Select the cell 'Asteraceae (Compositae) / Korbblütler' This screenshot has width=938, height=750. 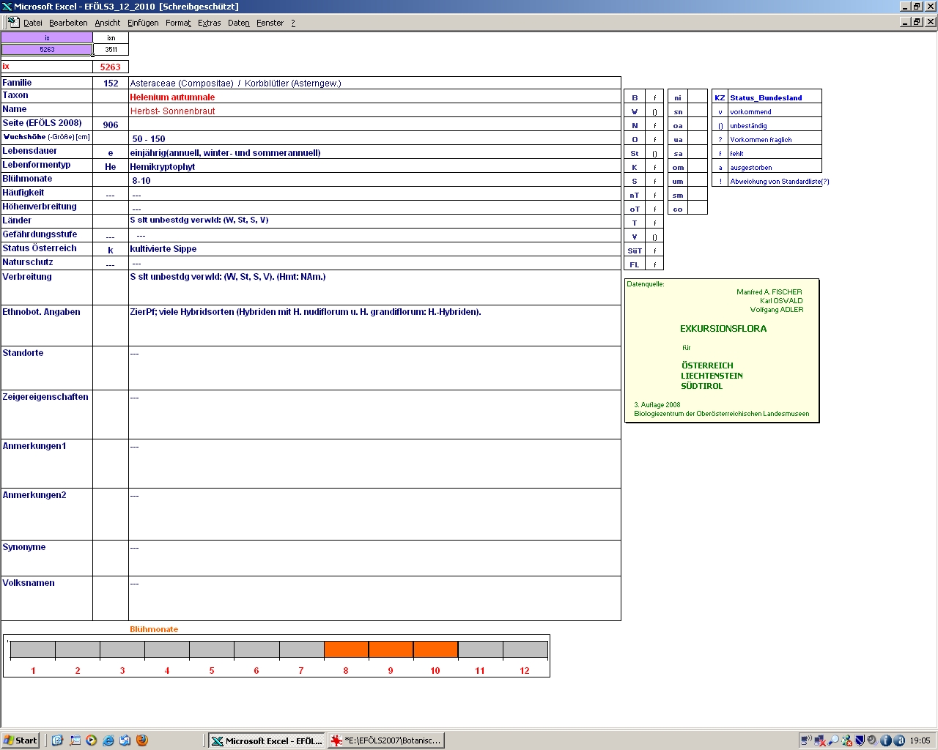pyautogui.click(x=374, y=83)
